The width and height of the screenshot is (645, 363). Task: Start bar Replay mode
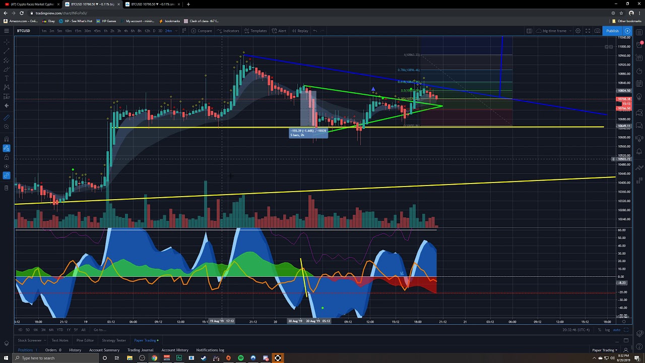(x=299, y=31)
